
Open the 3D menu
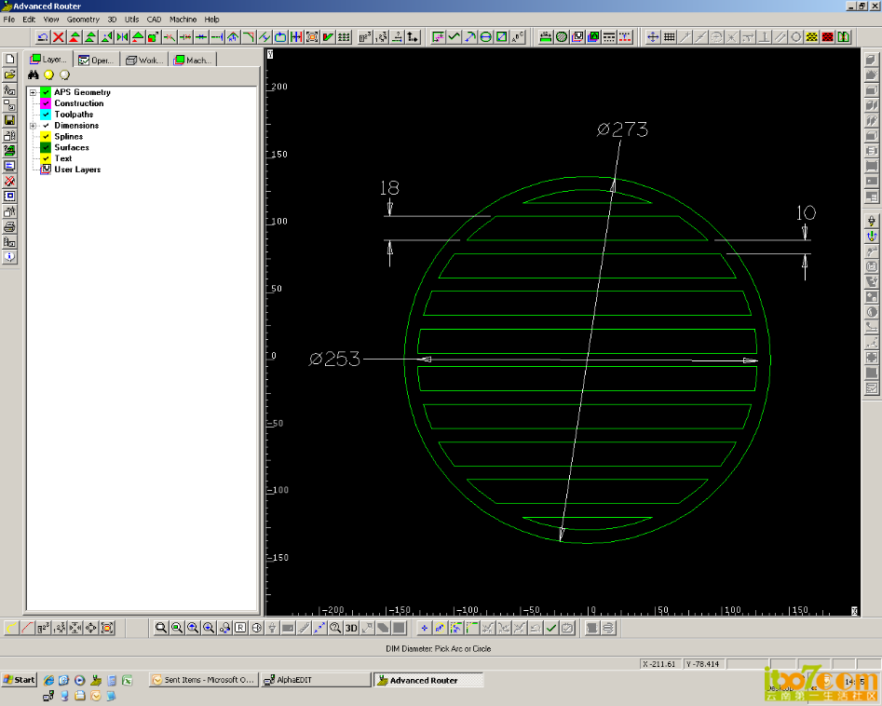pyautogui.click(x=112, y=20)
